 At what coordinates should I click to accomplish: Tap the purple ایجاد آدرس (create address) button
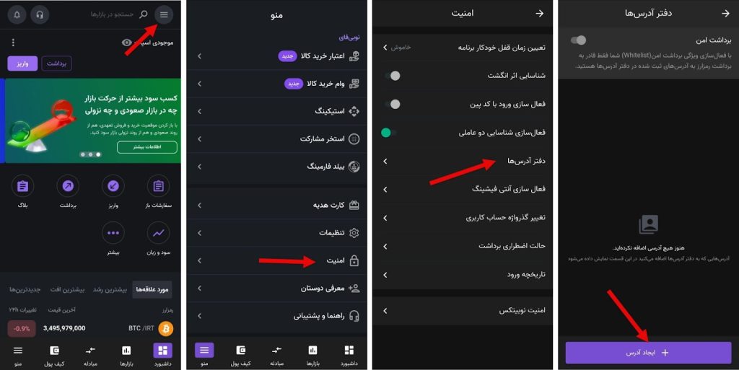coord(648,353)
